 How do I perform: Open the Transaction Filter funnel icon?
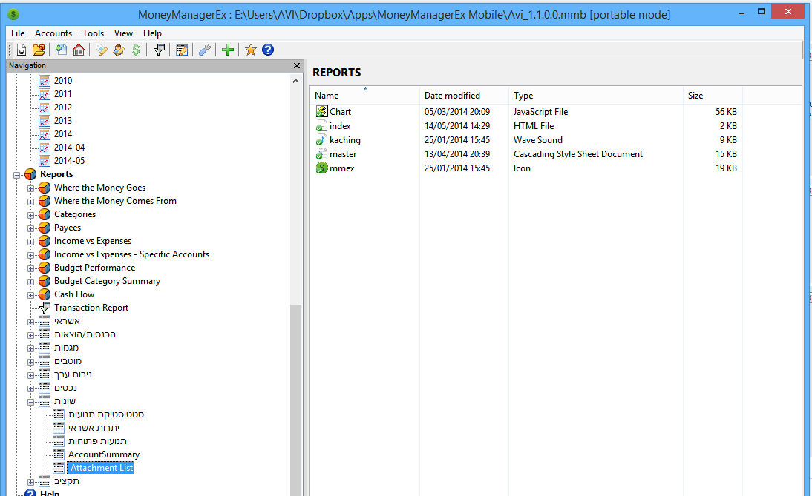(158, 50)
